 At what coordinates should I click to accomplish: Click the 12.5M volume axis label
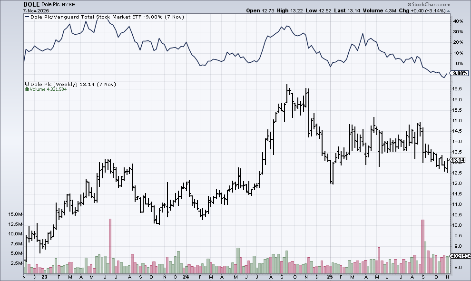[15, 224]
